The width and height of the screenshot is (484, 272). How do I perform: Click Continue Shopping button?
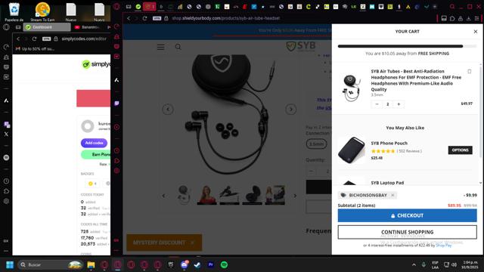(x=407, y=232)
